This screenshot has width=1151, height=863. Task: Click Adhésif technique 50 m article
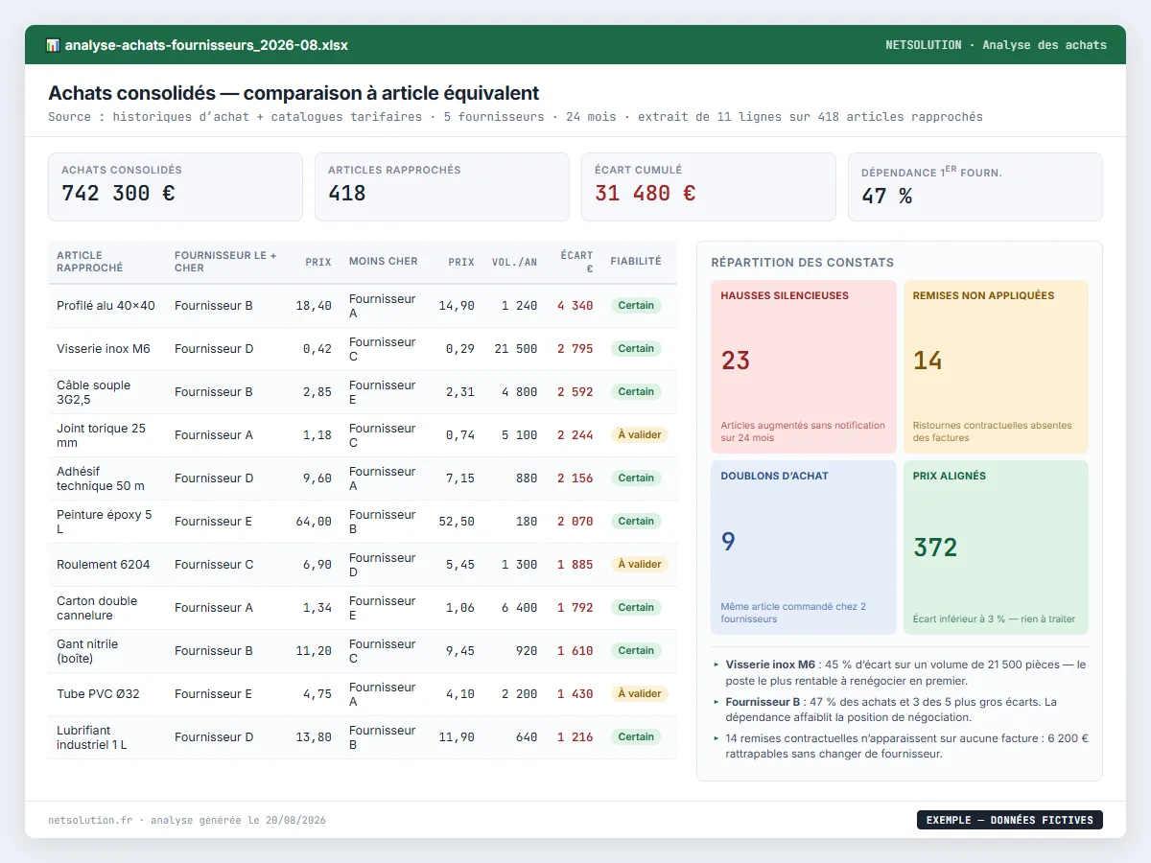(x=101, y=478)
